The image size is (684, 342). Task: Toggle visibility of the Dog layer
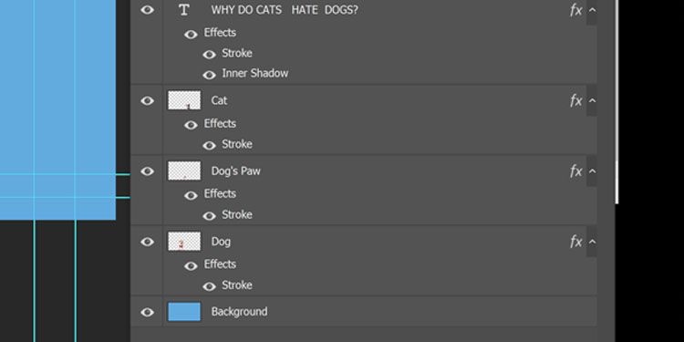(x=148, y=242)
